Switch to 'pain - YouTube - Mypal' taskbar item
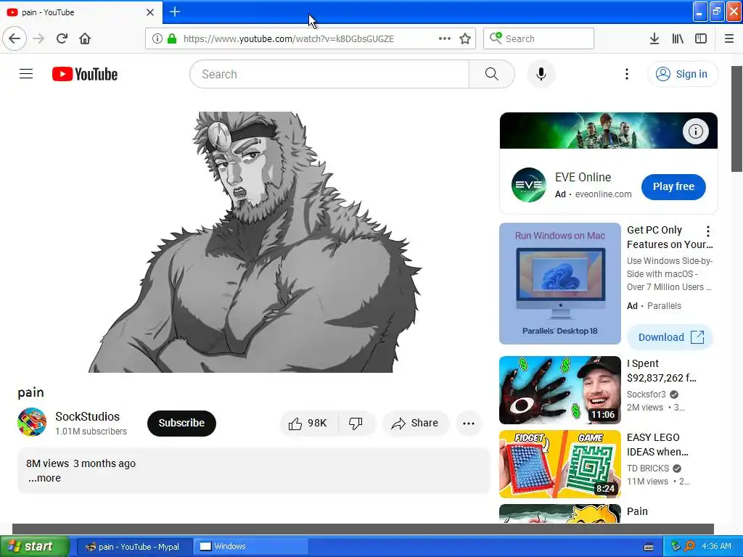The height and width of the screenshot is (557, 743). point(134,547)
